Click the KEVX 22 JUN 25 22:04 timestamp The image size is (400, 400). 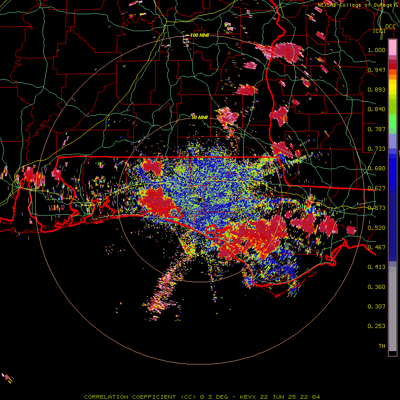280,397
